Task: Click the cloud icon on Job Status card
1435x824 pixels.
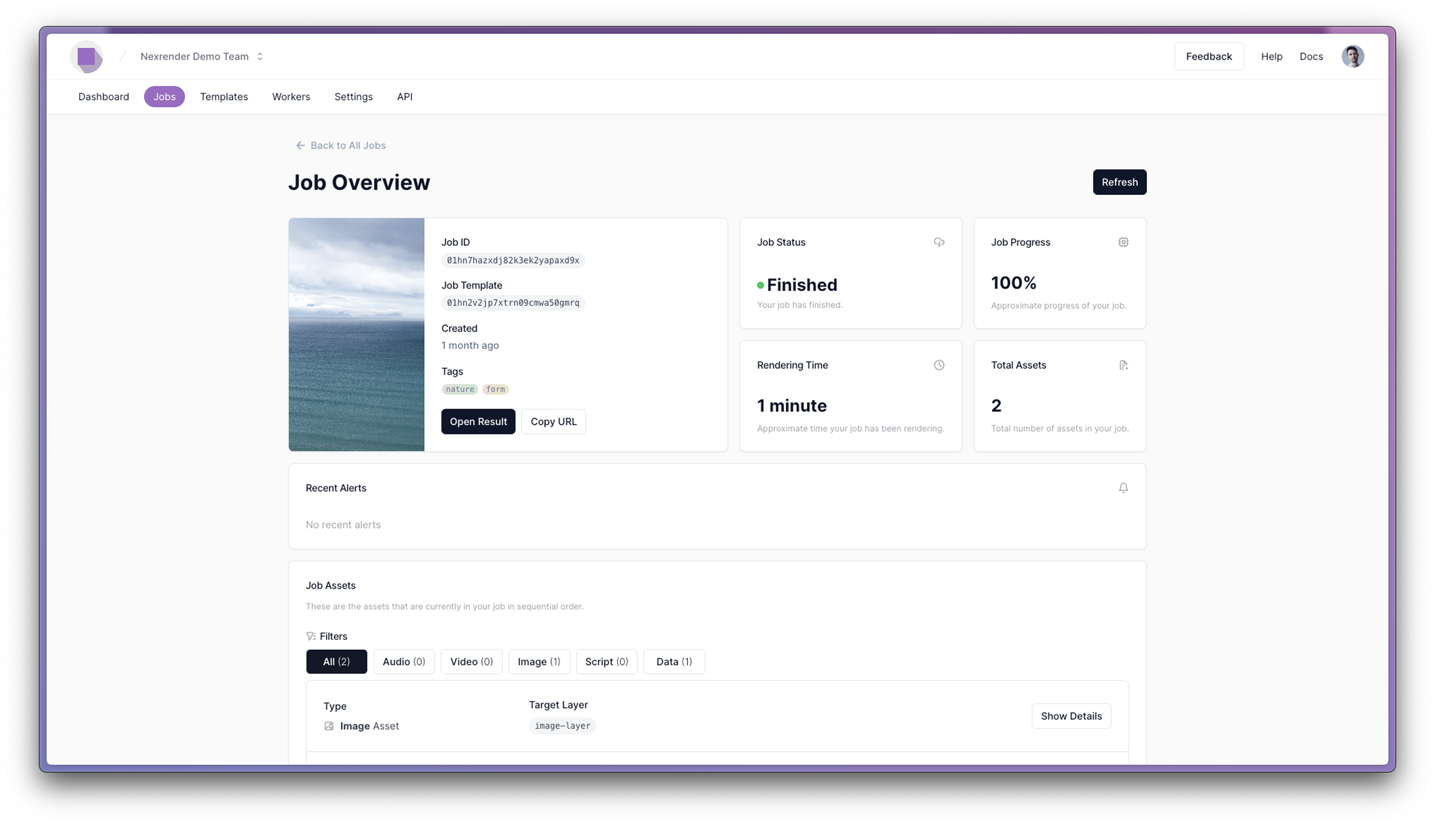Action: pyautogui.click(x=939, y=242)
